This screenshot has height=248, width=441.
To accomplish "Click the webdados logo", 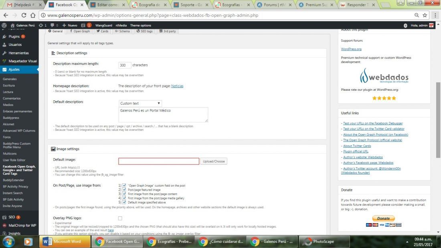I will click(x=384, y=76).
